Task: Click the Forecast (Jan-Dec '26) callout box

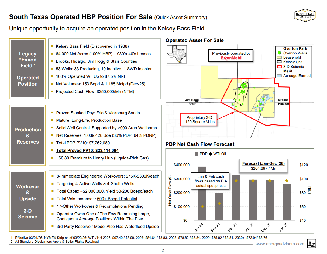Action: pyautogui.click(x=263, y=166)
